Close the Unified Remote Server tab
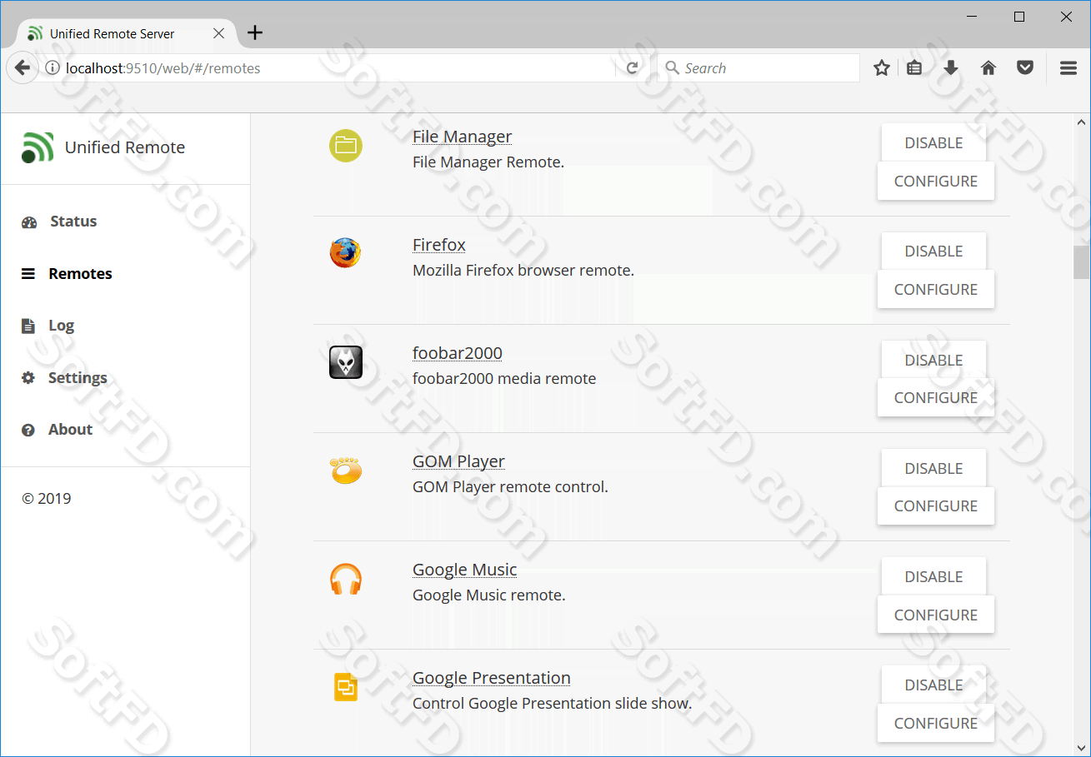1091x757 pixels. point(218,33)
